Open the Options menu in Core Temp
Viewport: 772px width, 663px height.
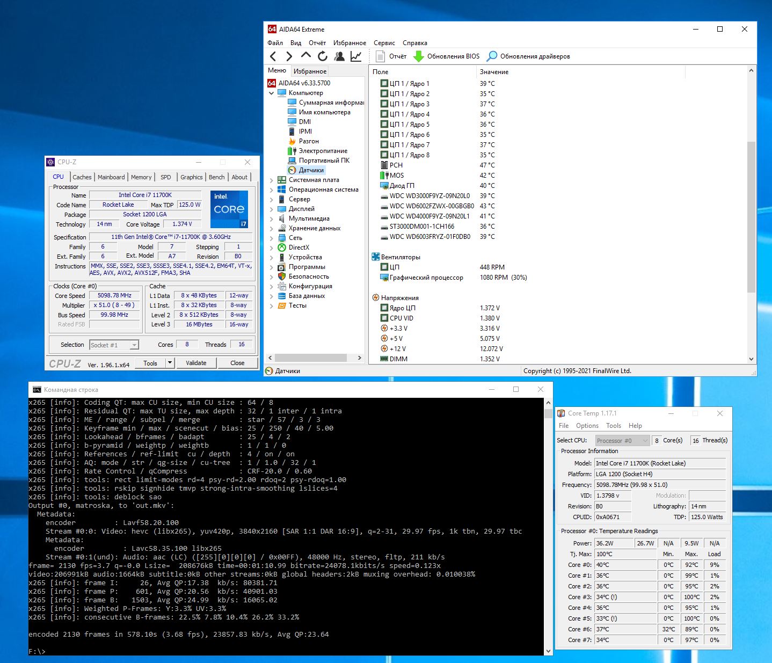tap(587, 426)
